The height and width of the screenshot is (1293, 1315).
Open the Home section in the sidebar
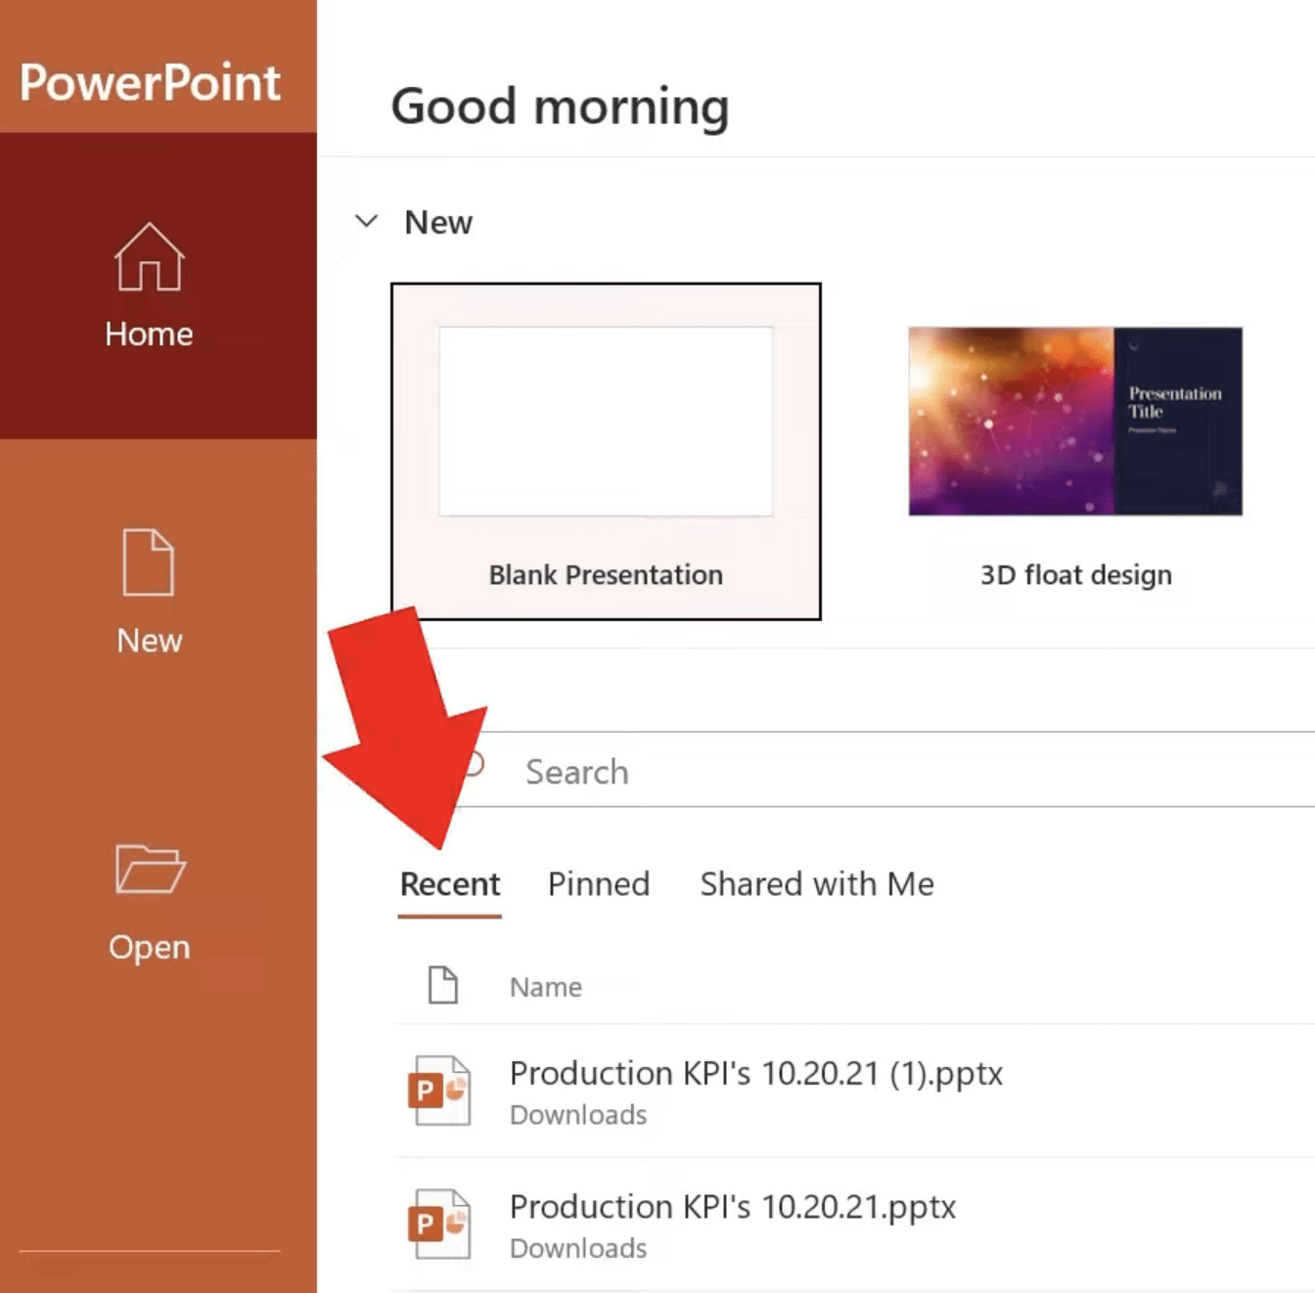[158, 286]
